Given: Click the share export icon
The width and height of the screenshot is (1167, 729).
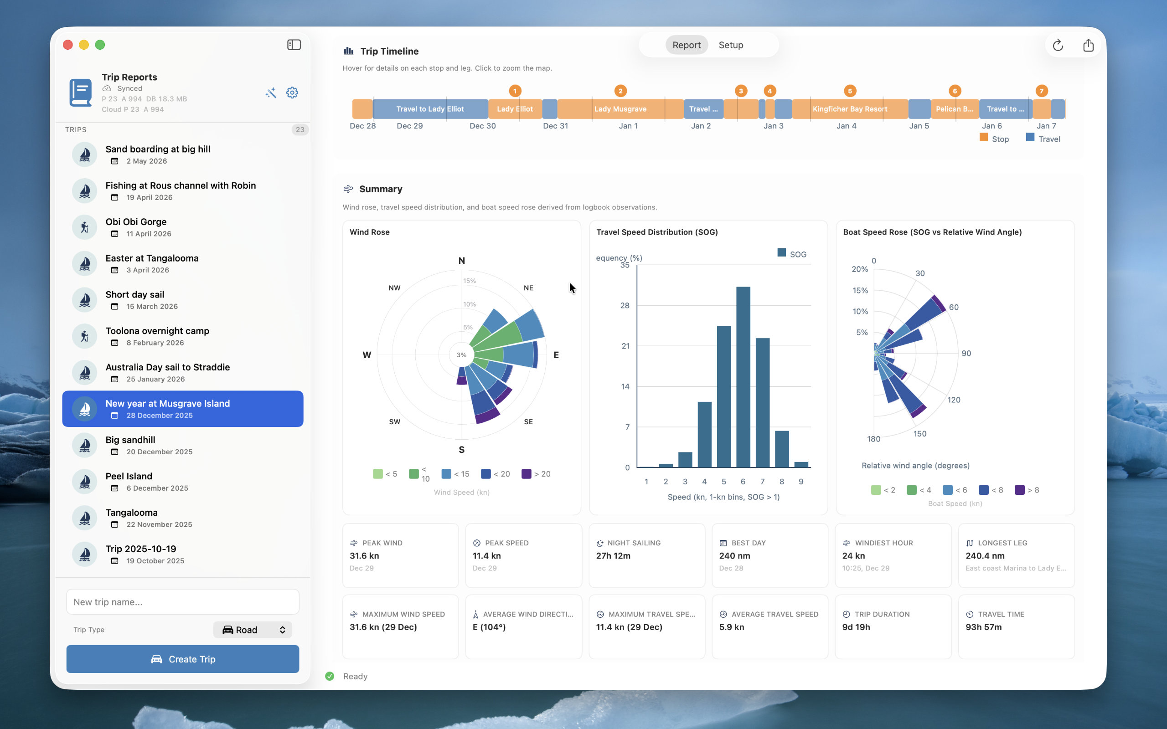Looking at the screenshot, I should [x=1088, y=45].
